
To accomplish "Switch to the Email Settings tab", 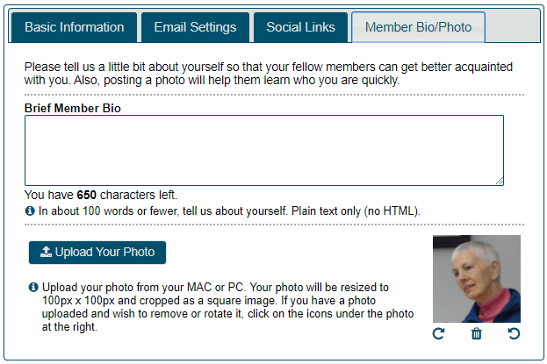I will [x=195, y=27].
